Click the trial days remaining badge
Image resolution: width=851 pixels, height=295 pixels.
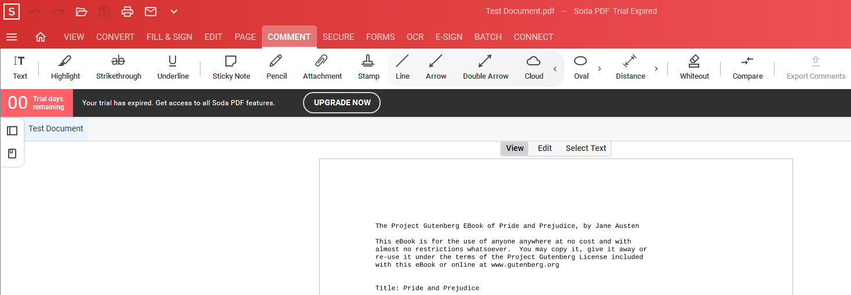36,103
